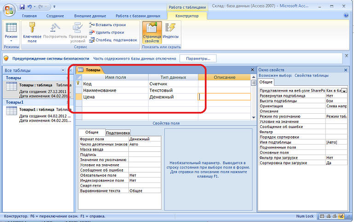The height and width of the screenshot is (222, 354).
Task: Open SharePoint representation property dropdown
Action: [x=344, y=91]
